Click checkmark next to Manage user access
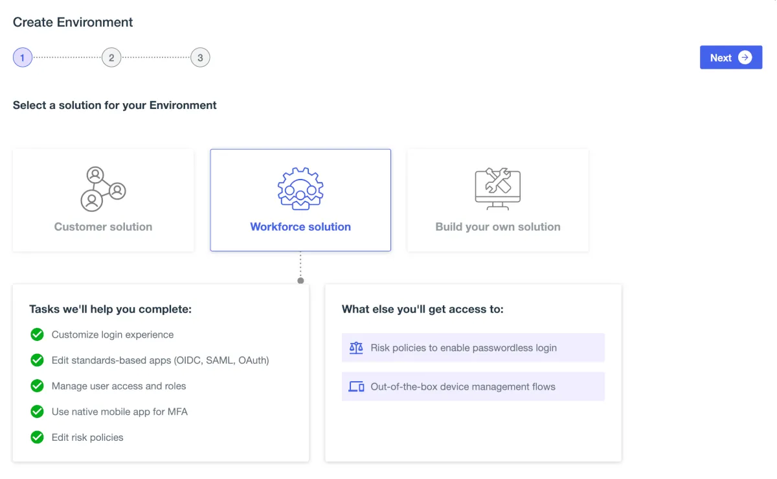 click(x=38, y=386)
